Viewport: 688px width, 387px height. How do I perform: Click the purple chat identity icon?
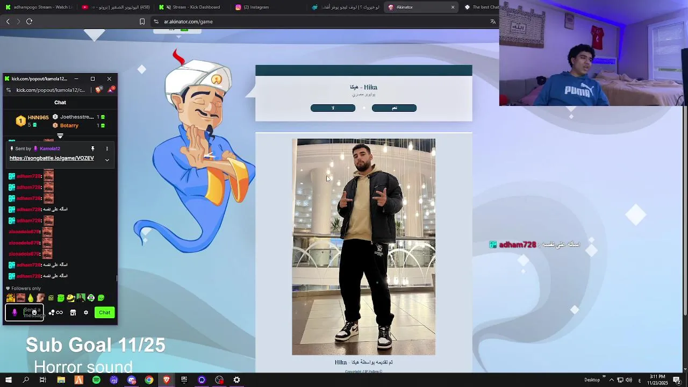(x=15, y=312)
